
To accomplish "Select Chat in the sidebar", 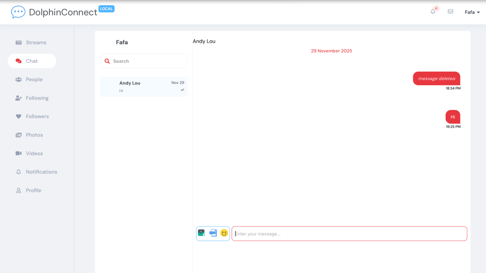I will click(31, 61).
